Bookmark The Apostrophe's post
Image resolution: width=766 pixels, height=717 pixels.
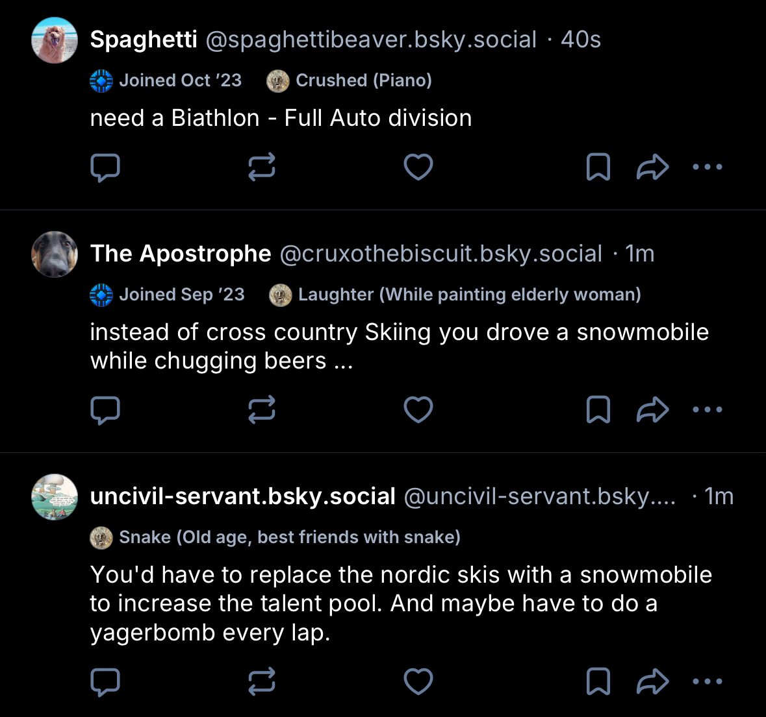click(598, 410)
